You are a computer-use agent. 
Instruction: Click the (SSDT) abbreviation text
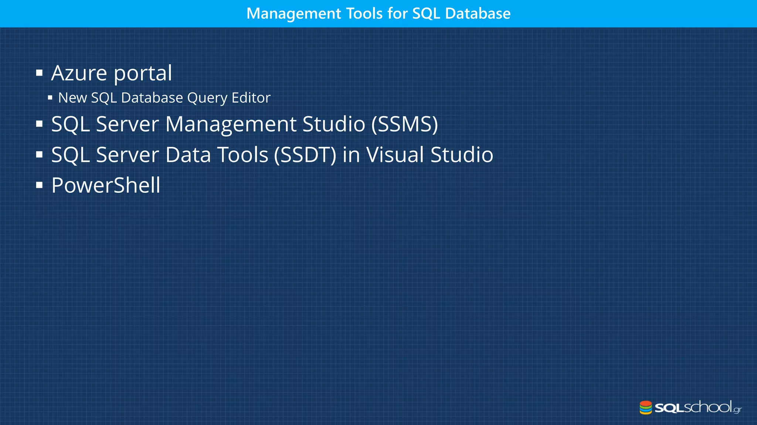coord(305,155)
